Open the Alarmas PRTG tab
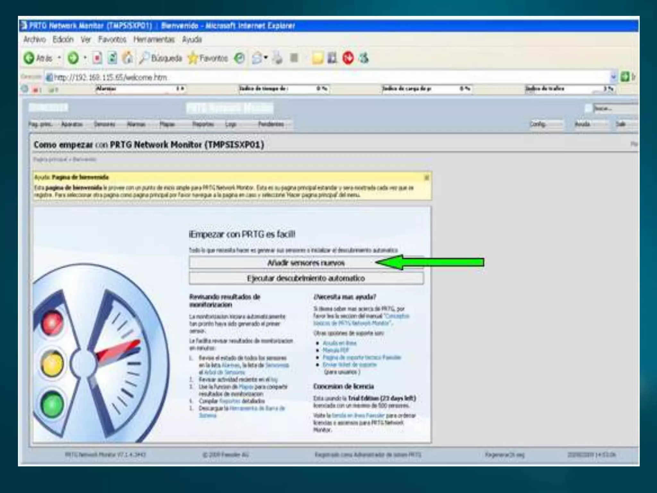Image resolution: width=657 pixels, height=493 pixels. click(136, 124)
